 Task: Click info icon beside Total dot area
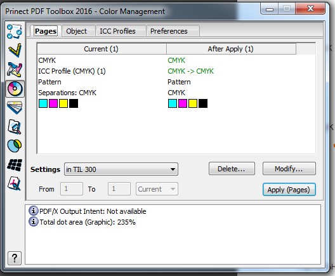click(34, 221)
